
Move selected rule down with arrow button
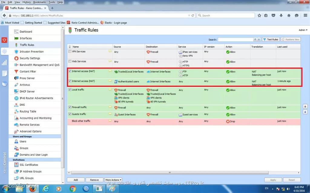305,112
